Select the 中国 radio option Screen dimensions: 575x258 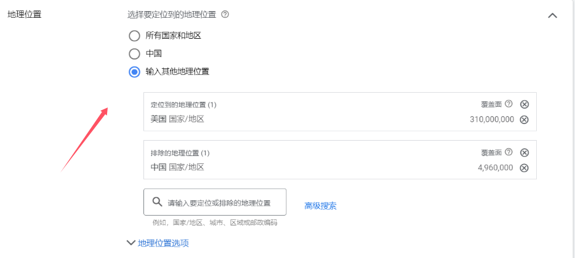(x=134, y=53)
